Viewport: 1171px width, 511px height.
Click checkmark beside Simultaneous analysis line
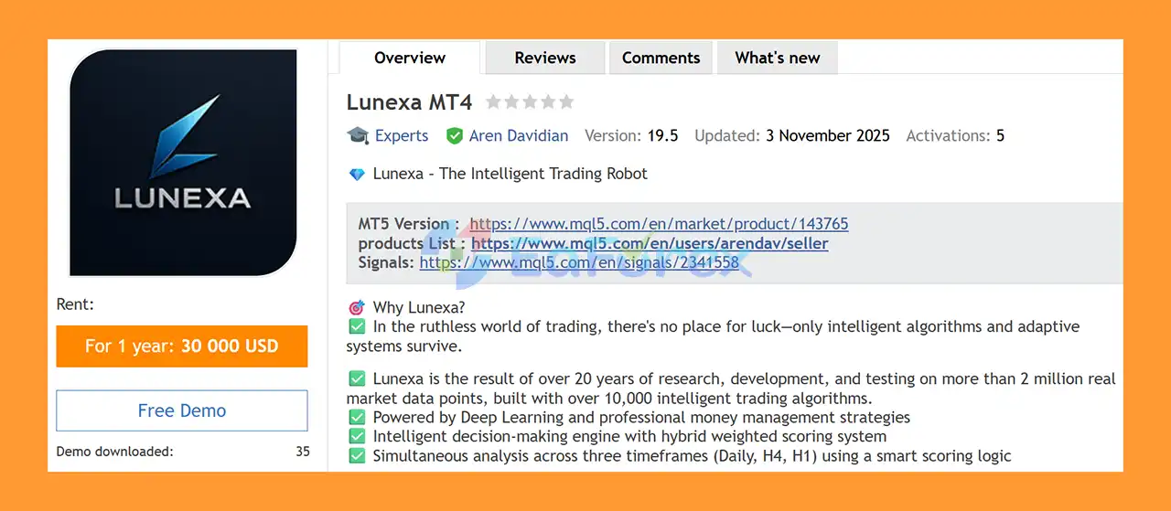click(x=357, y=456)
